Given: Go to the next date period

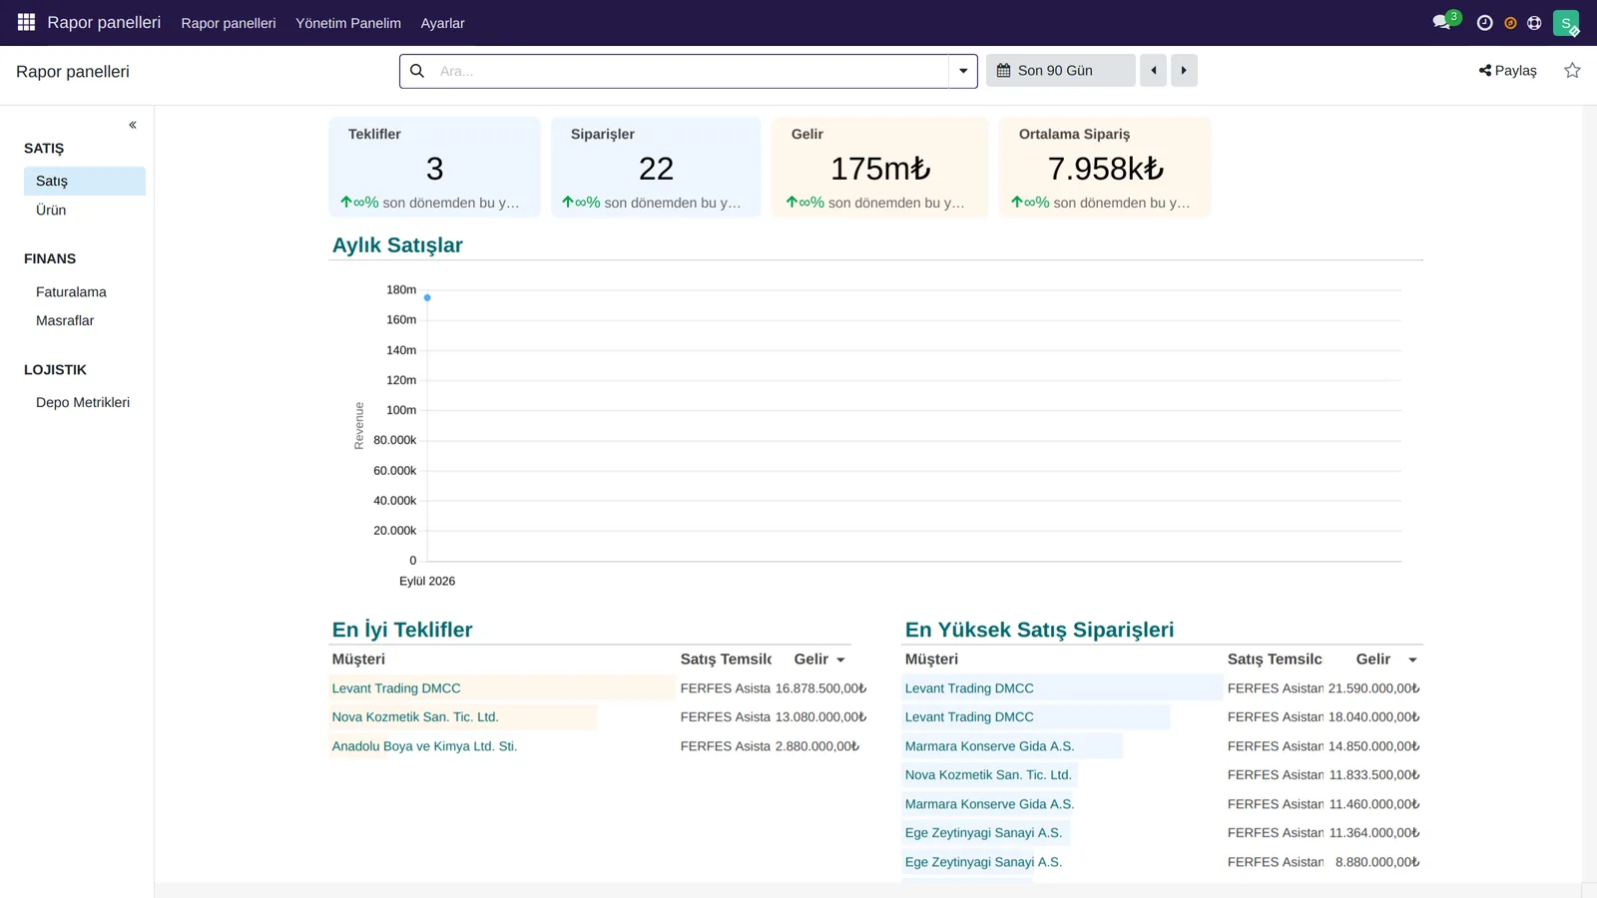Looking at the screenshot, I should (1184, 71).
